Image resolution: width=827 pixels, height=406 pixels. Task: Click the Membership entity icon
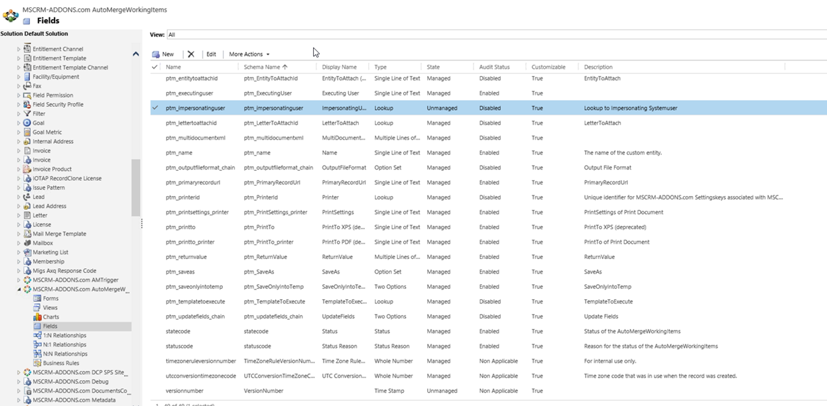pos(27,262)
